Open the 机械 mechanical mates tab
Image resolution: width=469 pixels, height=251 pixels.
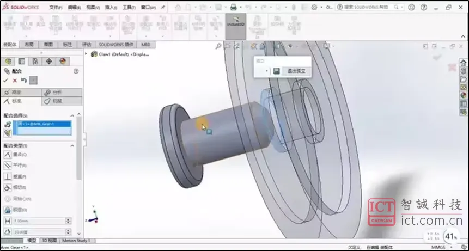click(x=62, y=101)
